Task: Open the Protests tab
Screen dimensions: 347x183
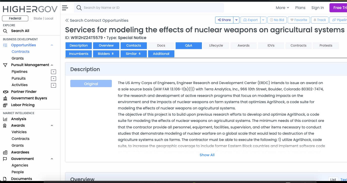Action: click(326, 46)
